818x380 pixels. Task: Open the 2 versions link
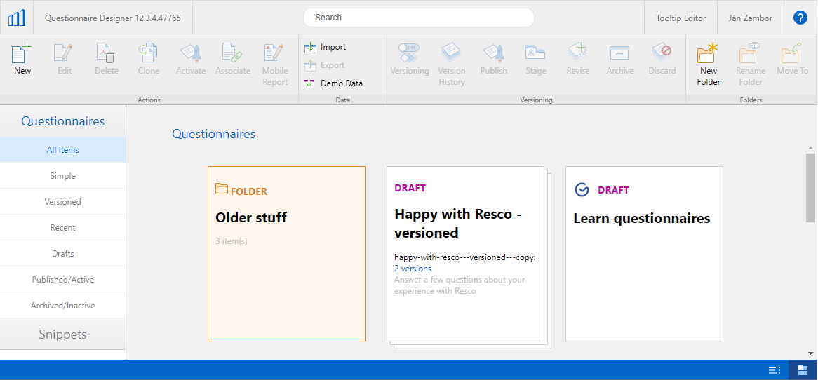[413, 269]
